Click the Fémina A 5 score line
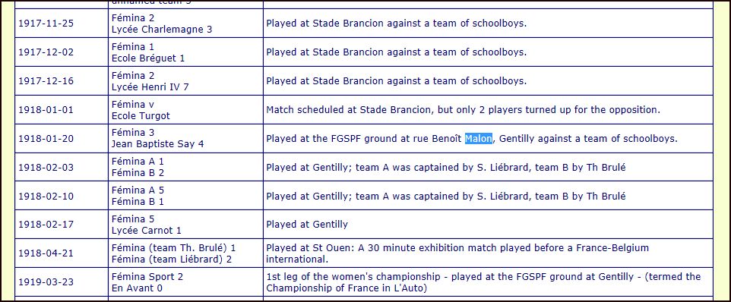This screenshot has width=731, height=302. point(138,190)
